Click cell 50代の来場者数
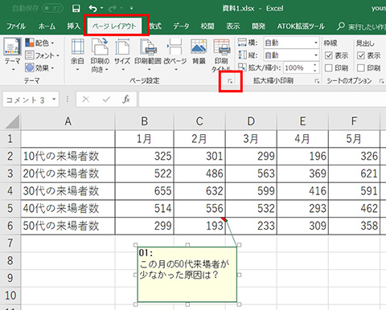The height and width of the screenshot is (310, 386). click(x=68, y=226)
